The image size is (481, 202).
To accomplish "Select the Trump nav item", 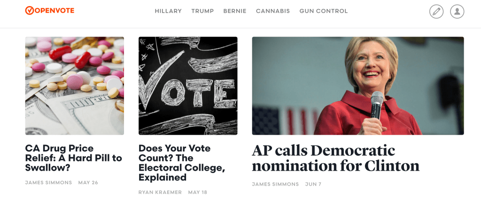I will point(202,11).
